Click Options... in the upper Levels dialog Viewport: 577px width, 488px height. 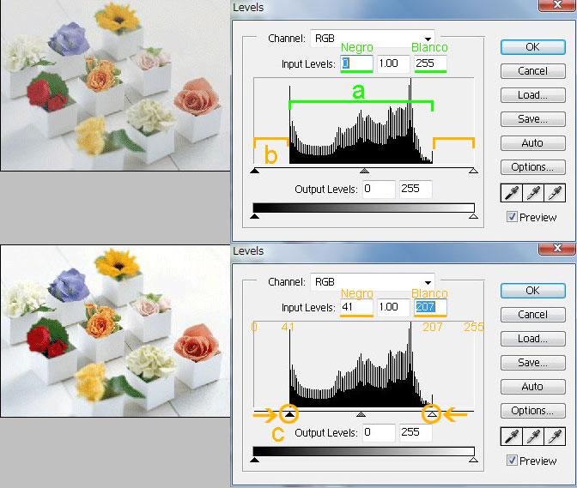pyautogui.click(x=533, y=167)
